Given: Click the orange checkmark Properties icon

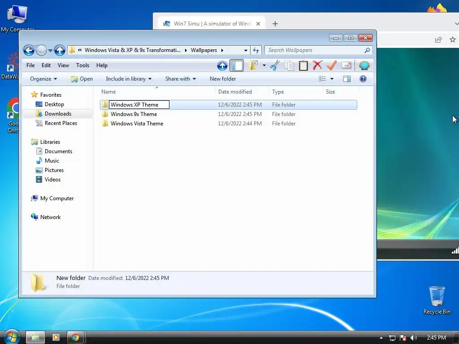Looking at the screenshot, I should click(x=332, y=65).
